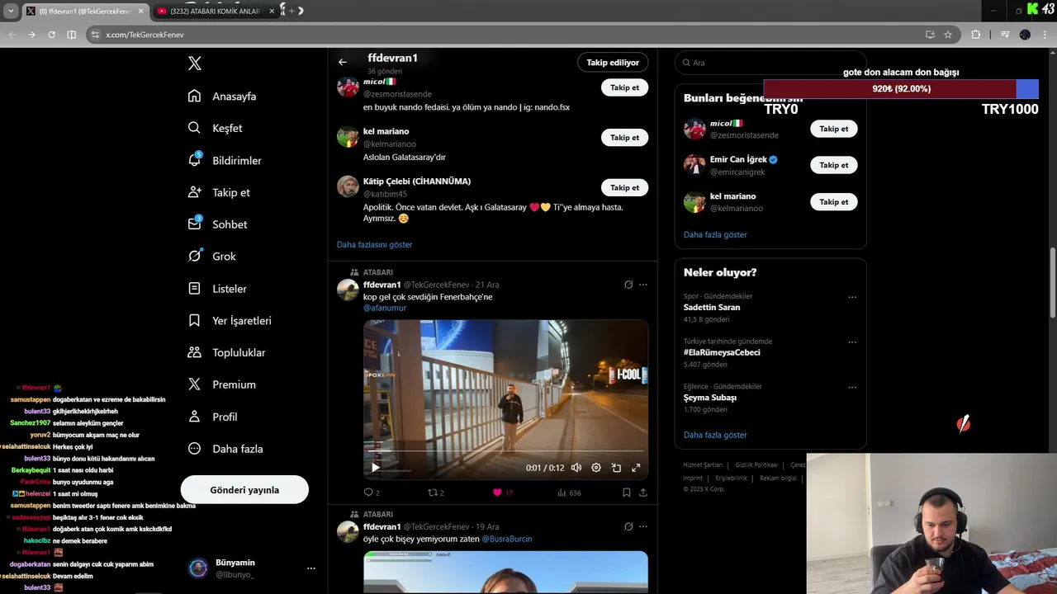
Task: Open video settings gear
Action: click(596, 468)
